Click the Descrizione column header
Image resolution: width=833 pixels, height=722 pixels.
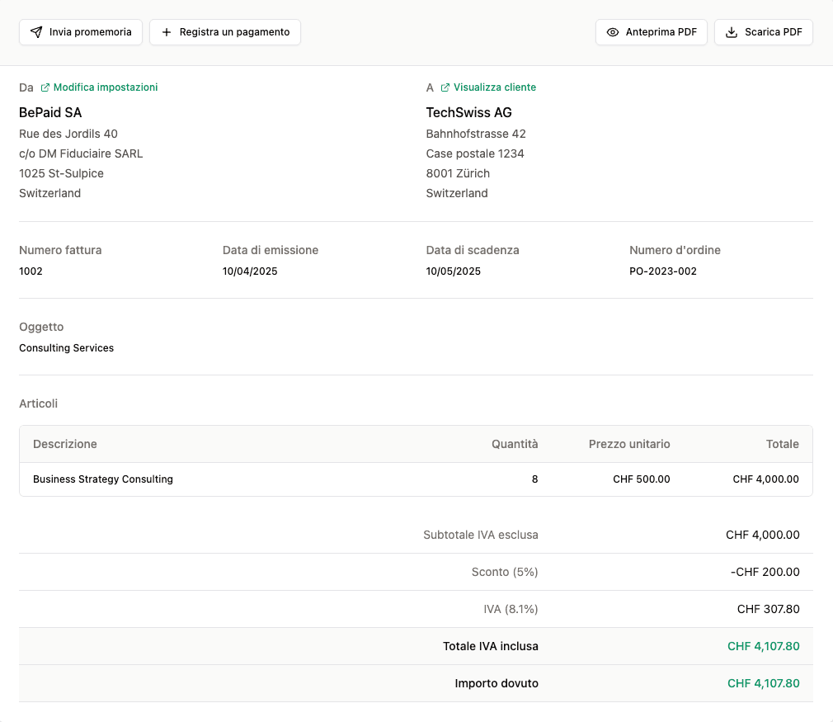[65, 444]
